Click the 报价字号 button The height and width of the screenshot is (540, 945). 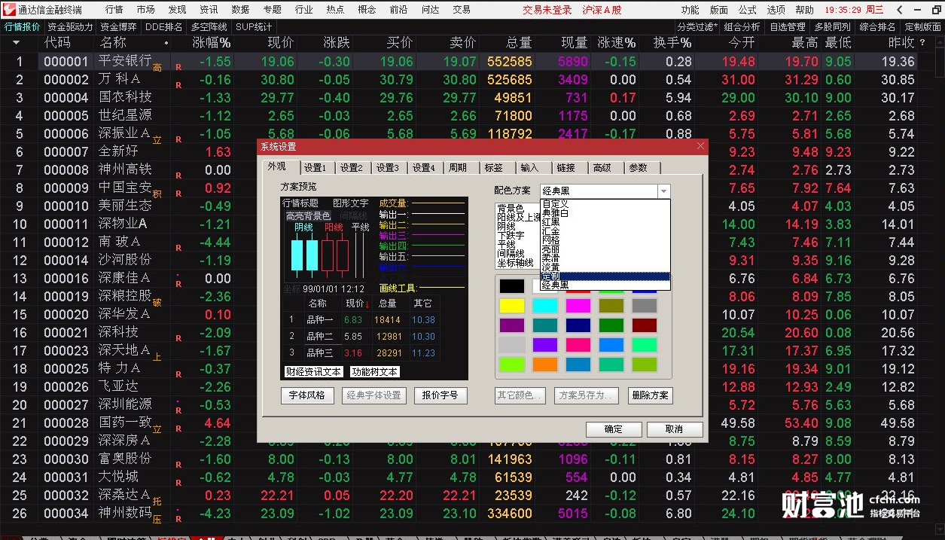click(440, 395)
